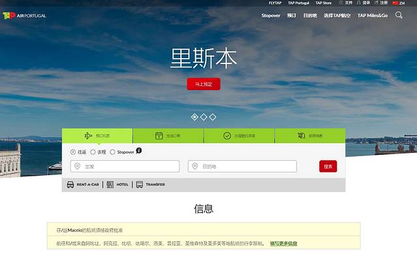The image size is (417, 262).
Task: Click the Transfer bus icon
Action: [140, 185]
